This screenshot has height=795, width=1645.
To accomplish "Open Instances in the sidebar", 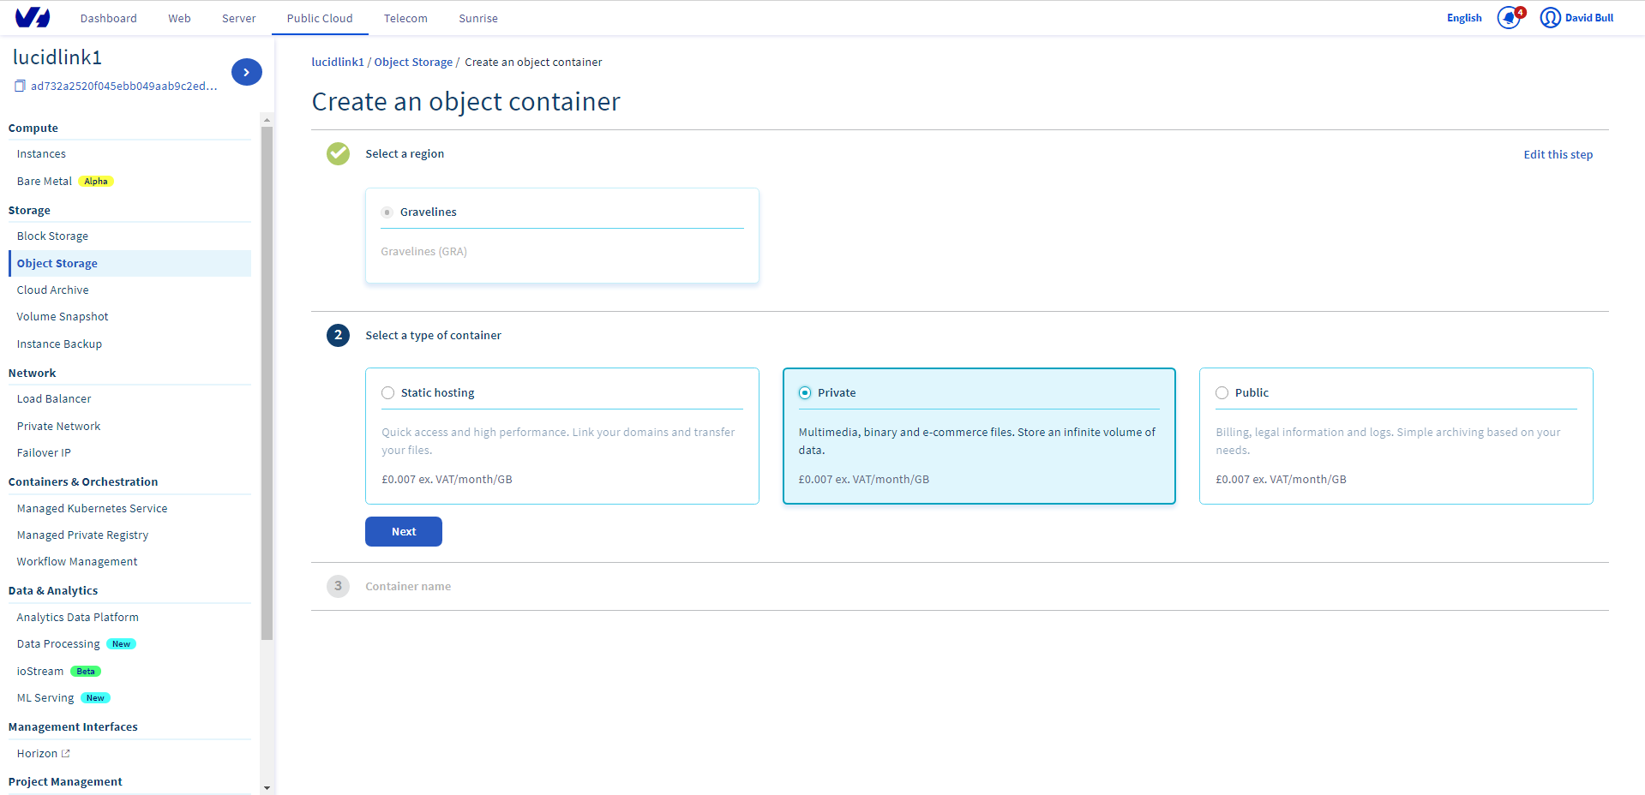I will (41, 154).
